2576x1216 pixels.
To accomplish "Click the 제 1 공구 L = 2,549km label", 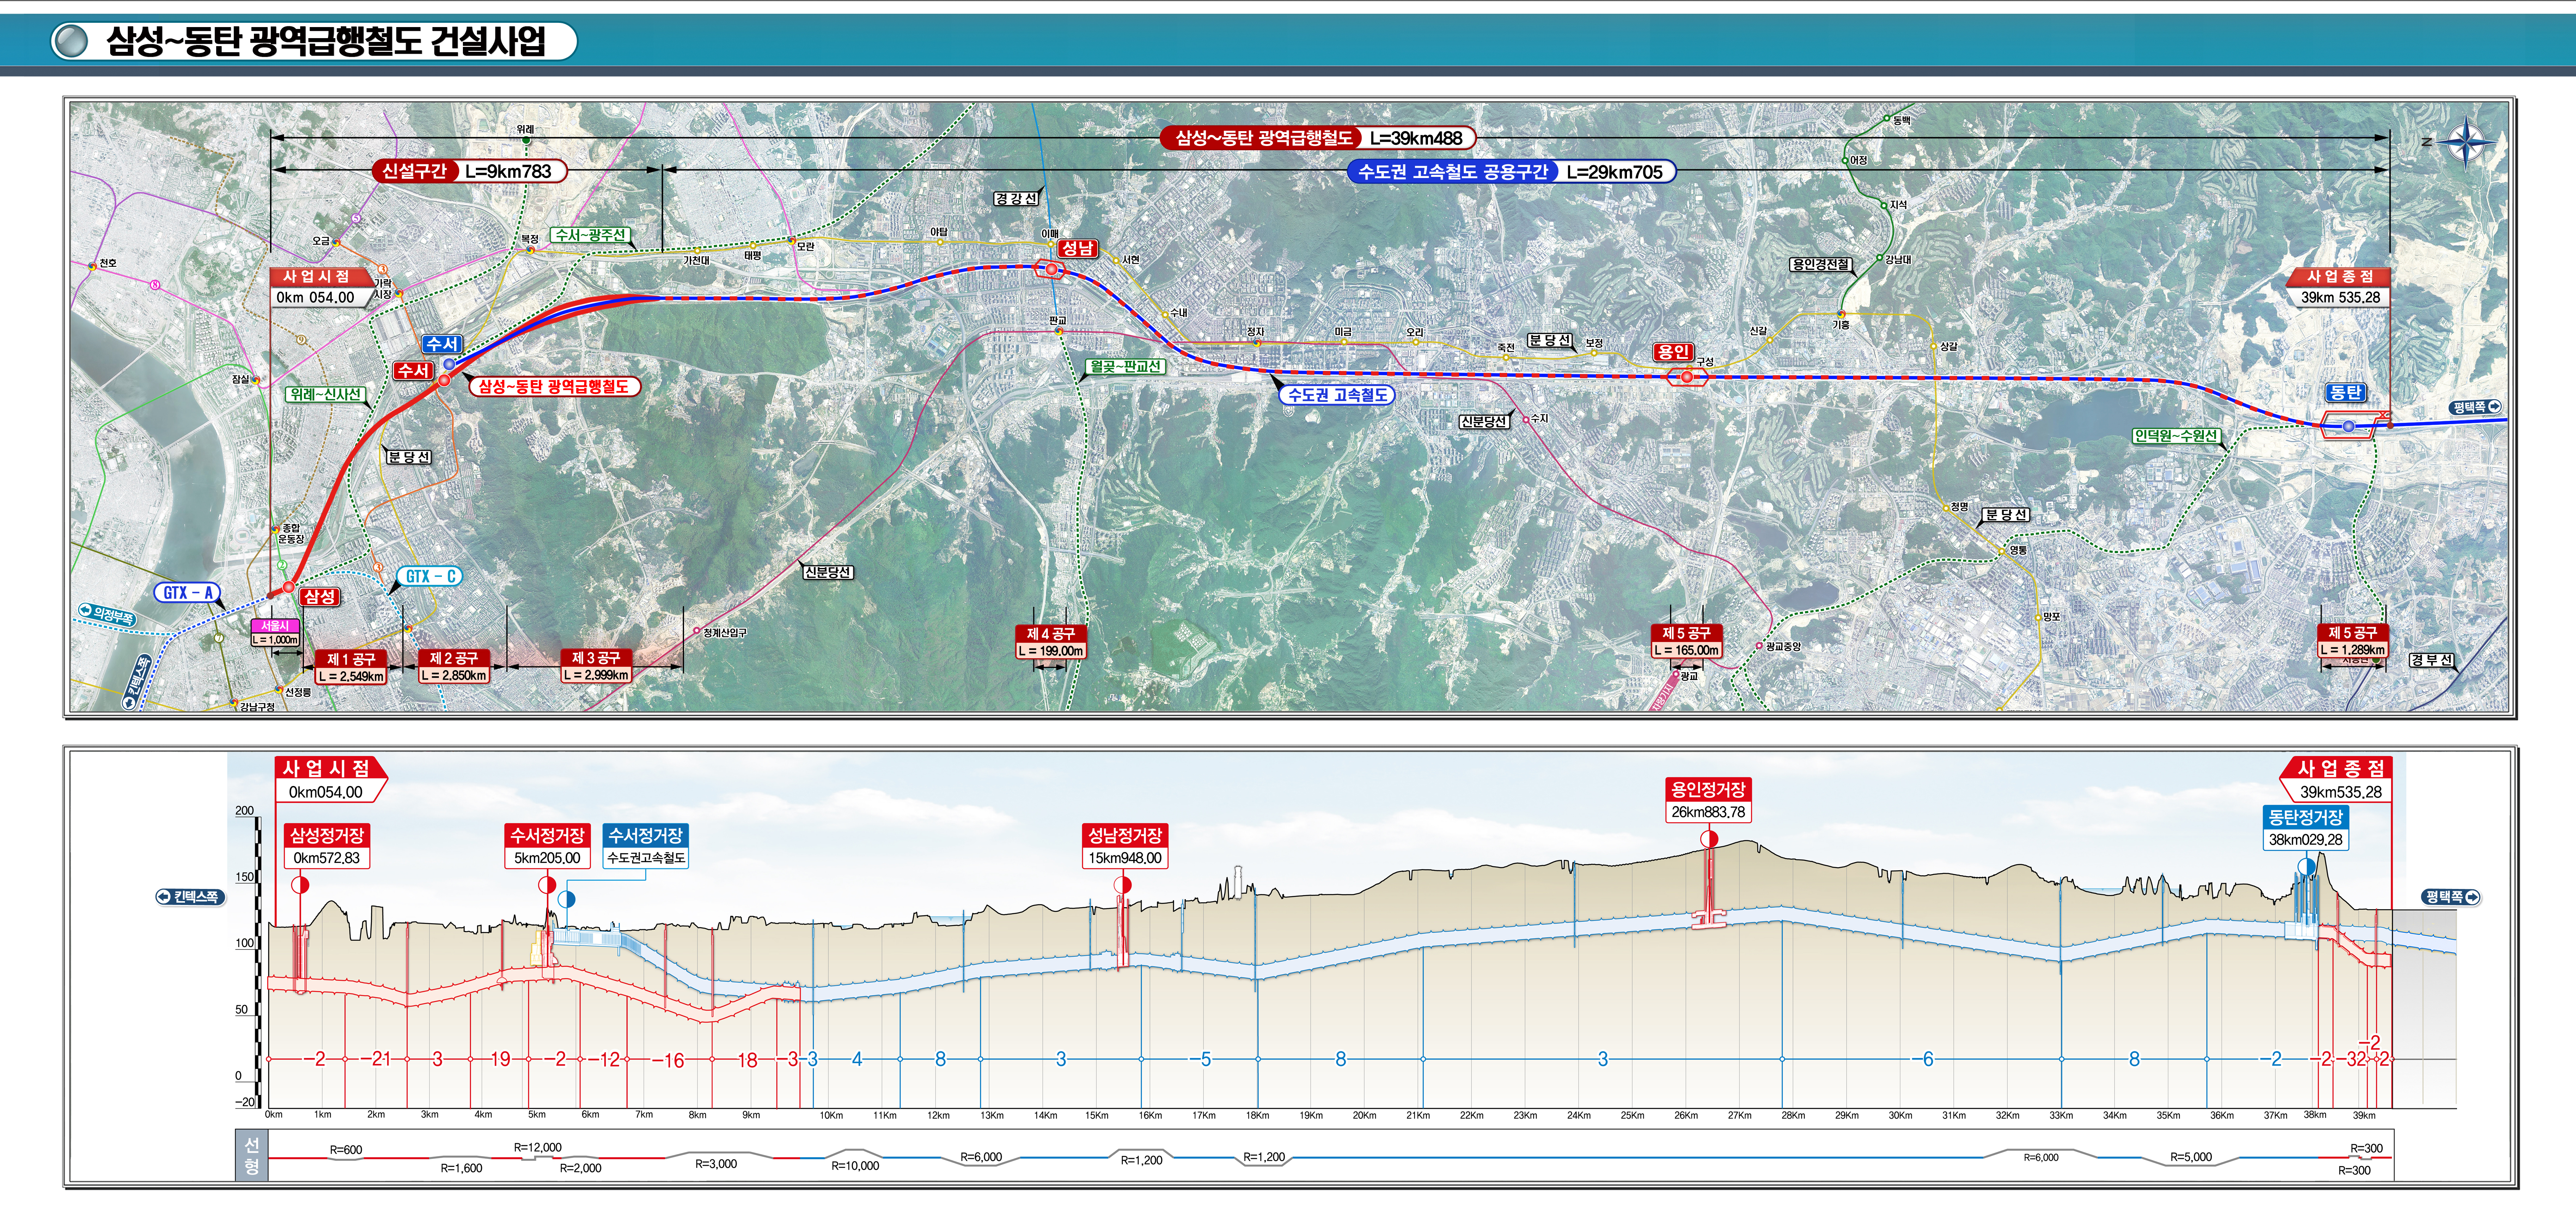I will [x=351, y=668].
